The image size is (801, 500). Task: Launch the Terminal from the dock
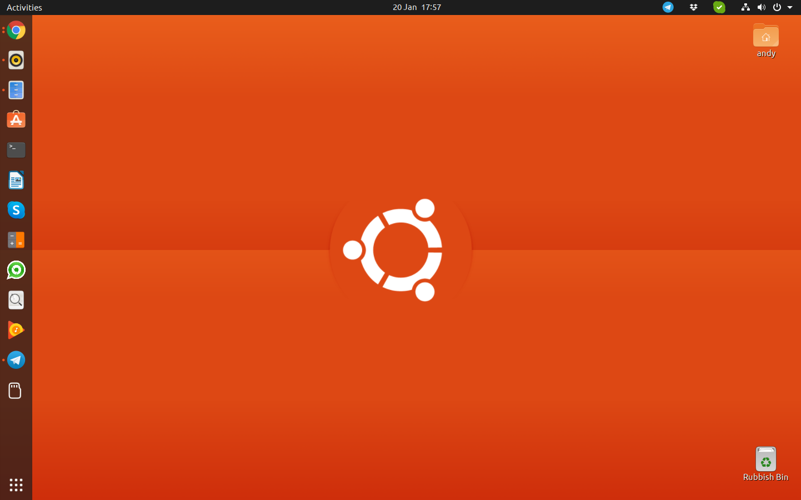[16, 150]
